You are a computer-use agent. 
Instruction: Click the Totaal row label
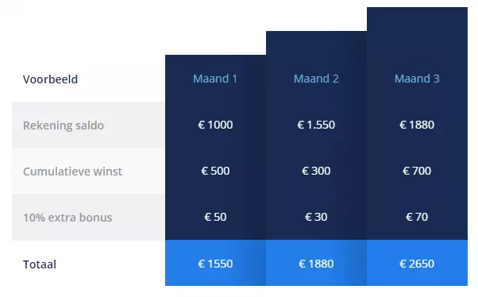click(40, 264)
